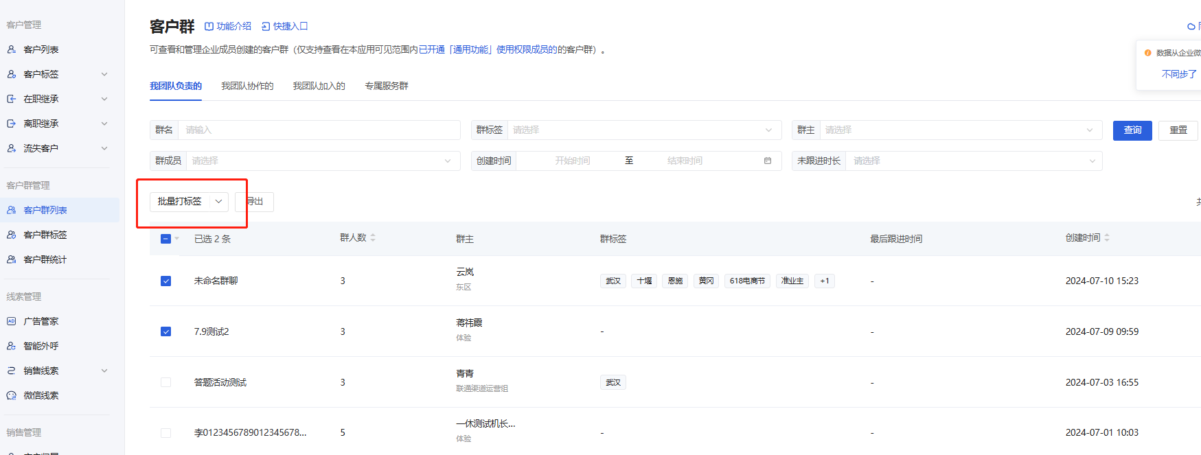This screenshot has width=1201, height=455.
Task: Click the 导出 button
Action: tap(255, 202)
